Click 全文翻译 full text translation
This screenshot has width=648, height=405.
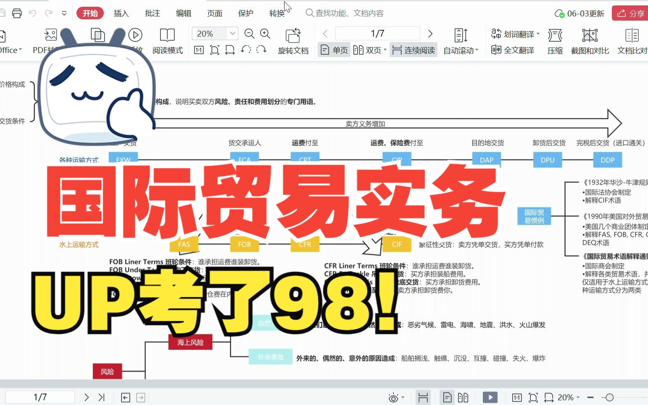[x=513, y=50]
